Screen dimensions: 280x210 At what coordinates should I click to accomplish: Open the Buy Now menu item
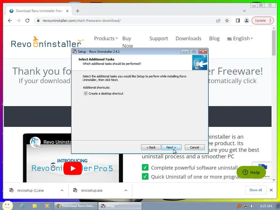127,42
